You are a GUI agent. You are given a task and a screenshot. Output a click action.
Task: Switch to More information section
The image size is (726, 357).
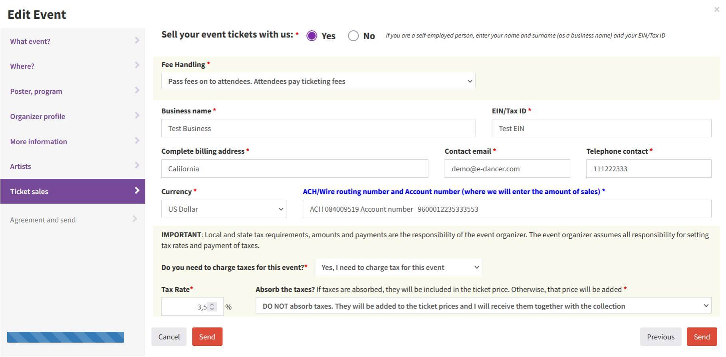(73, 141)
